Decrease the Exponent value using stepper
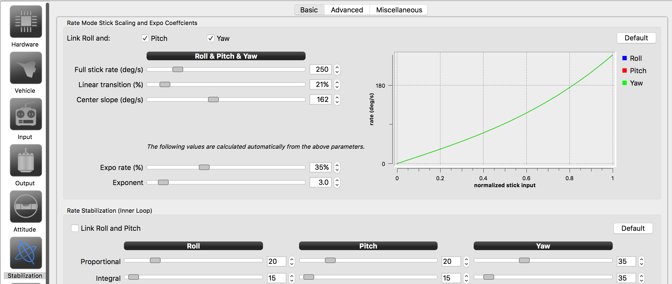This screenshot has height=284, width=672. pyautogui.click(x=337, y=185)
